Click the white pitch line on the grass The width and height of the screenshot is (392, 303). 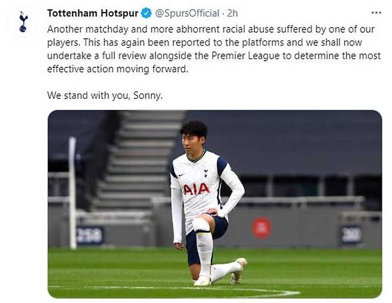[175, 290]
